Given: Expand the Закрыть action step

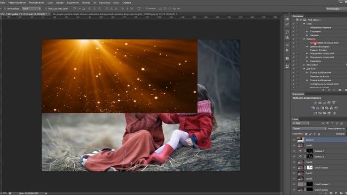Looking at the screenshot, I should [x=307, y=35].
